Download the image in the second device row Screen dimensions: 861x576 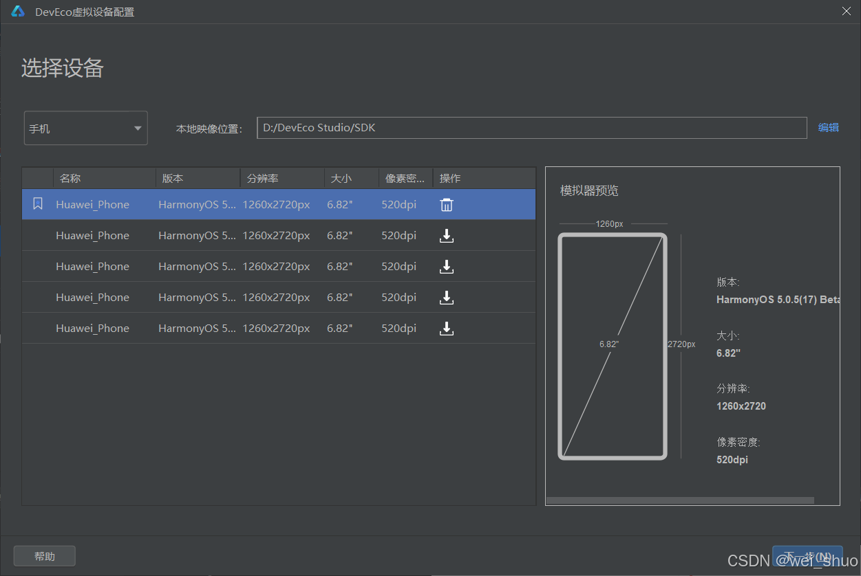coord(447,236)
